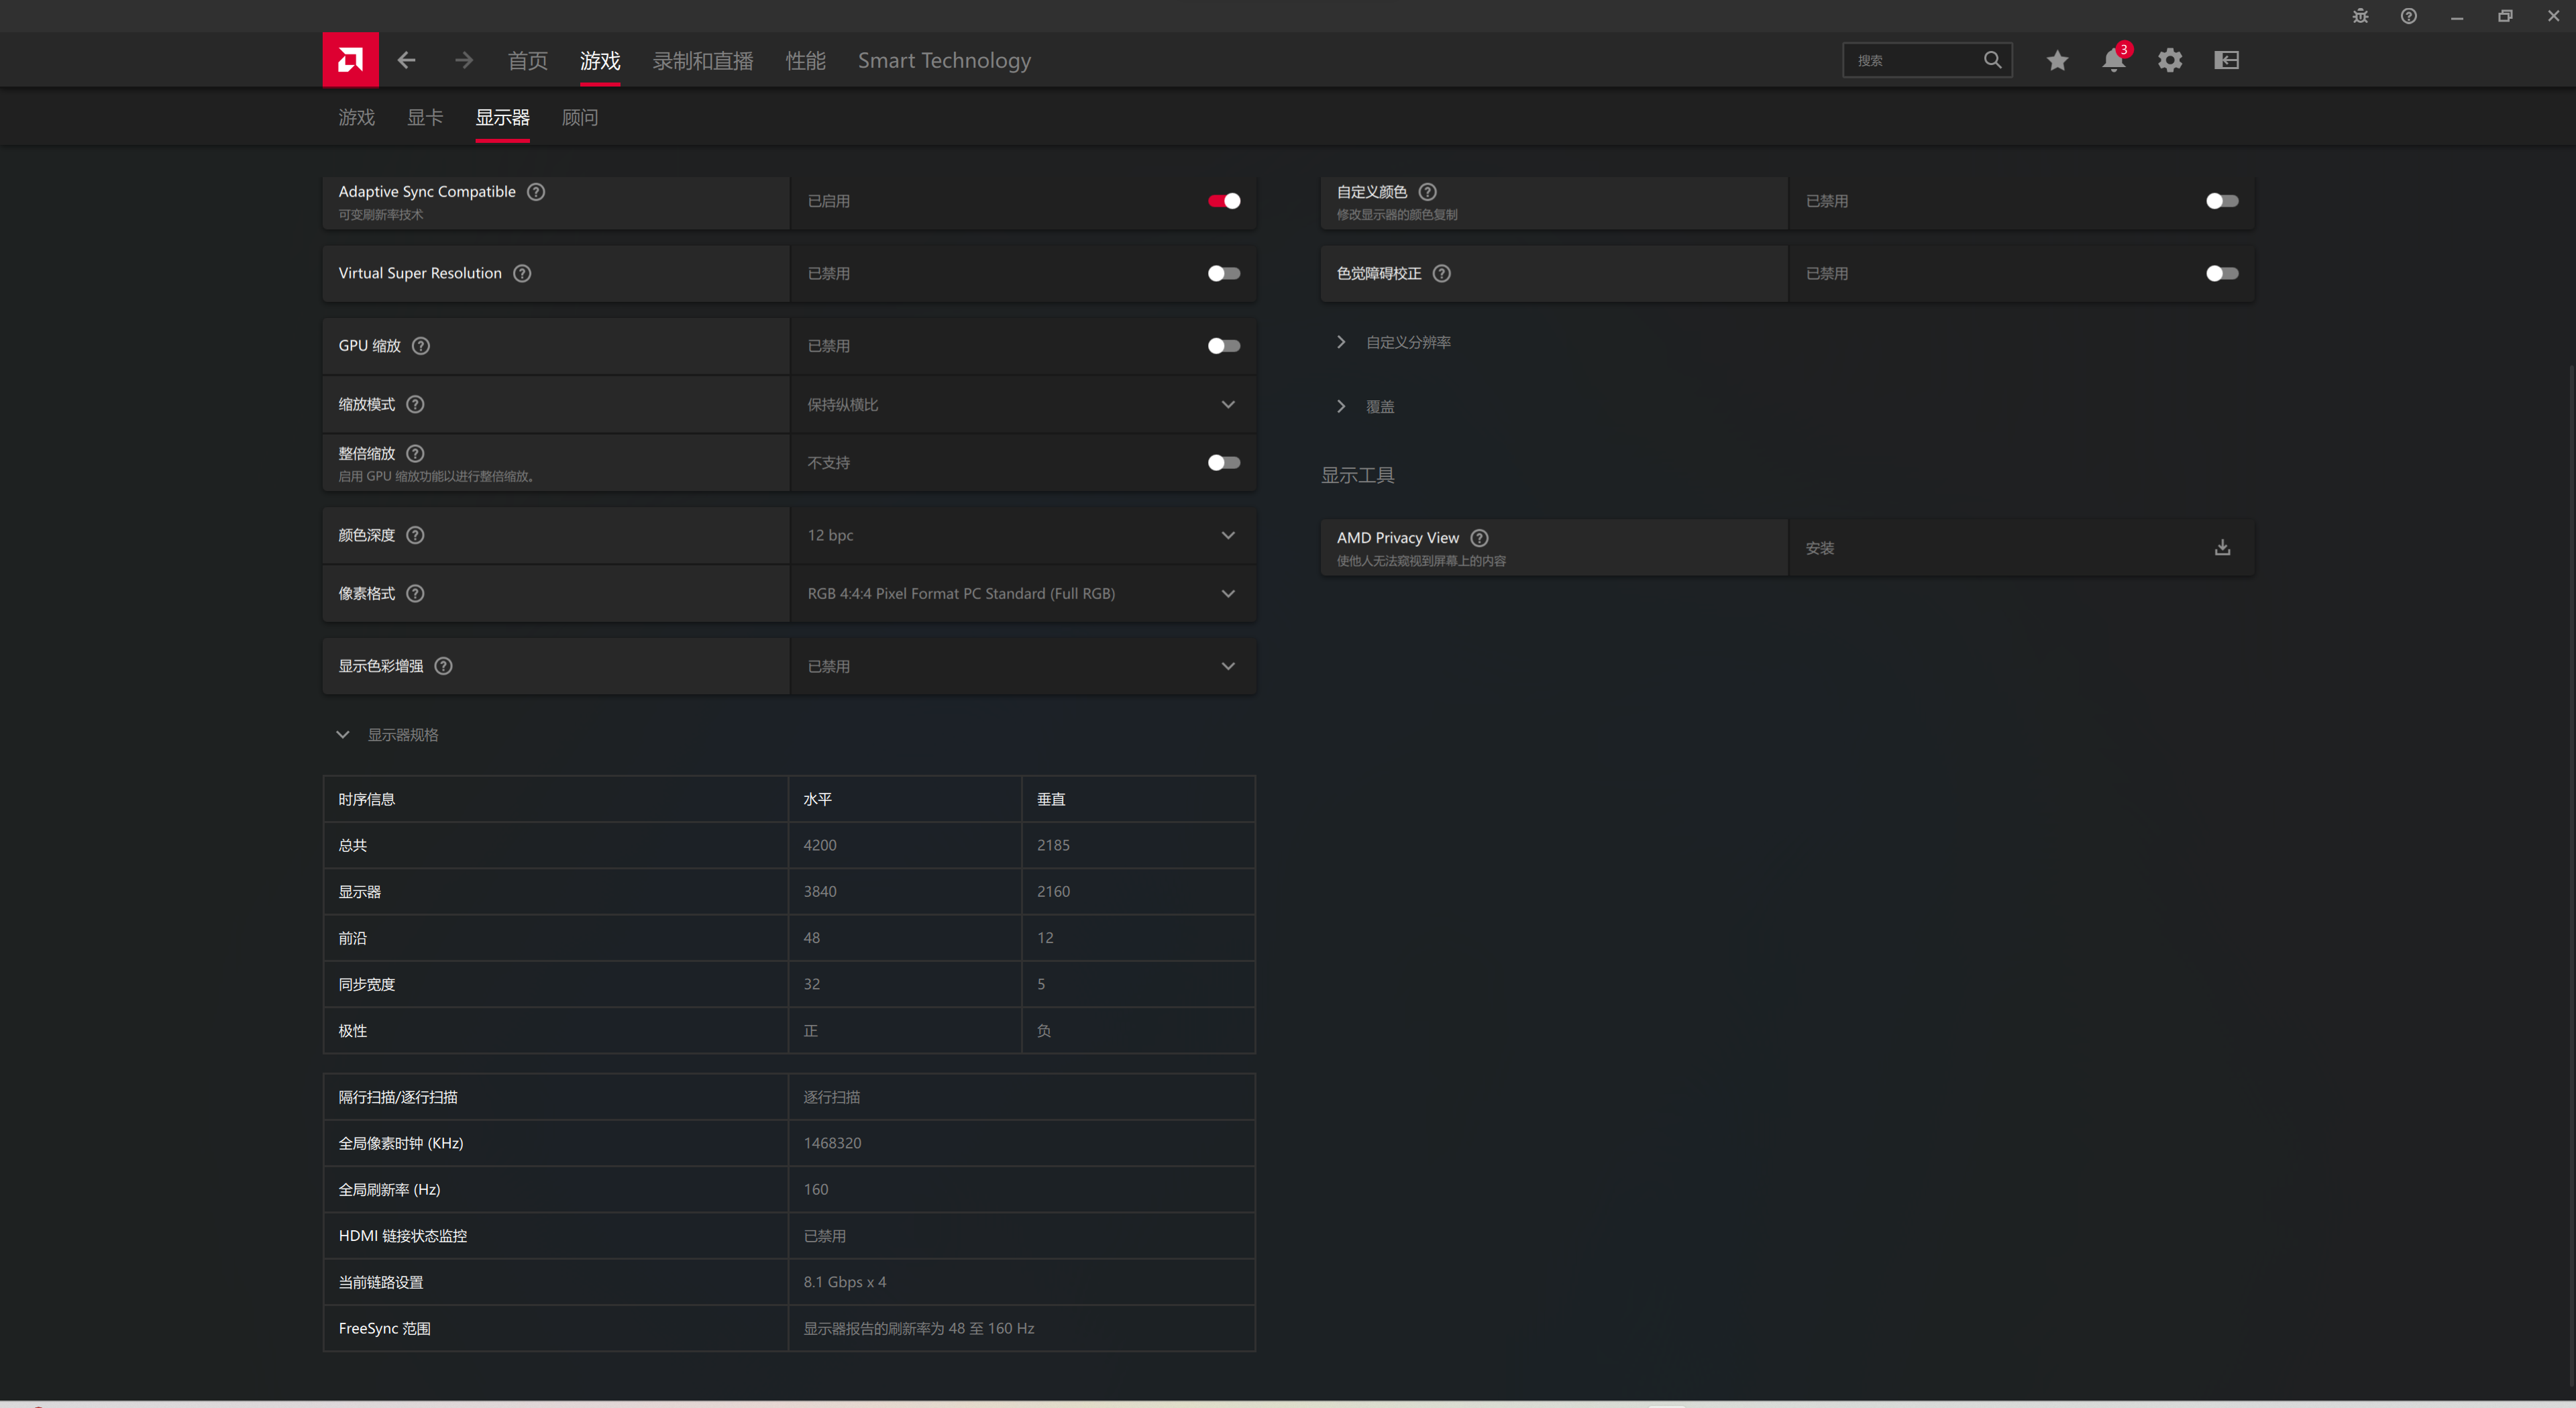
Task: Open the notifications bell icon
Action: 2112,60
